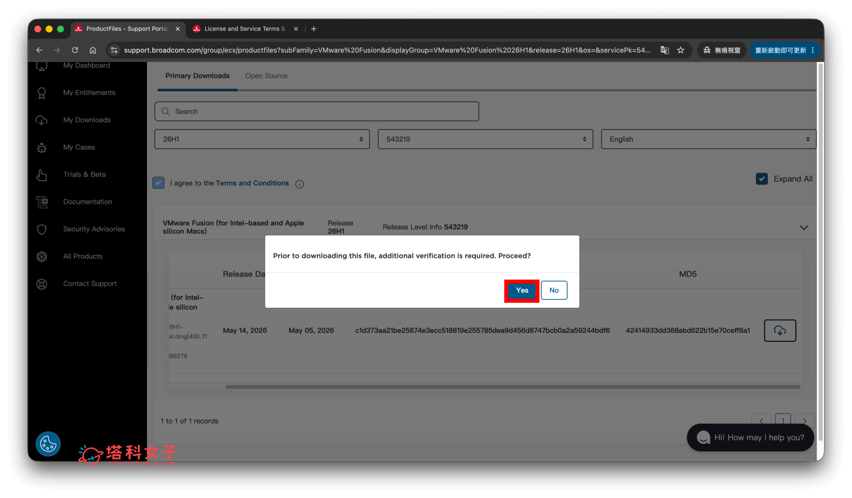The image size is (852, 498).
Task: View site information icon in address bar
Action: coord(114,50)
